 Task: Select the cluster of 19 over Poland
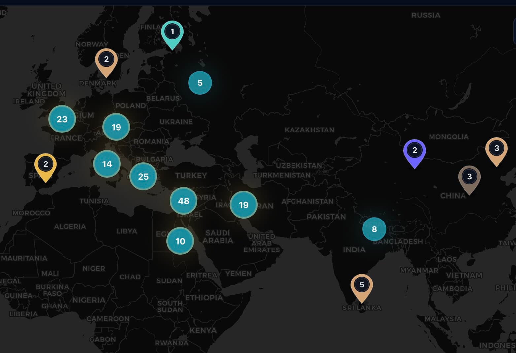(116, 127)
